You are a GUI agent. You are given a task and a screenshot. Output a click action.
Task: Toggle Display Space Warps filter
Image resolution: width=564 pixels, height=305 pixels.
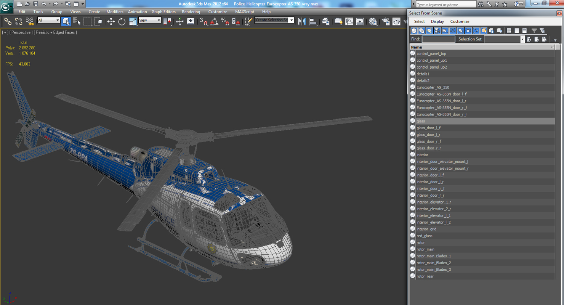tap(453, 30)
